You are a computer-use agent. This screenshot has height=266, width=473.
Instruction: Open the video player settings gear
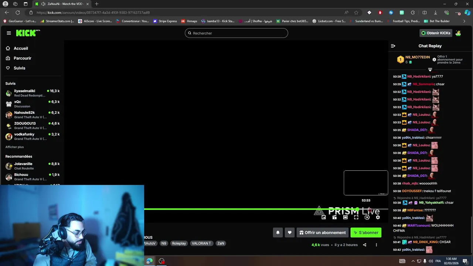[378, 217]
